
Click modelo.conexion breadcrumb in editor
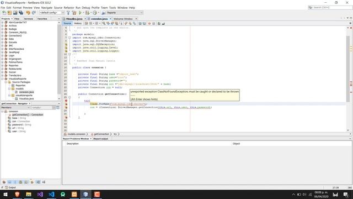(76, 134)
